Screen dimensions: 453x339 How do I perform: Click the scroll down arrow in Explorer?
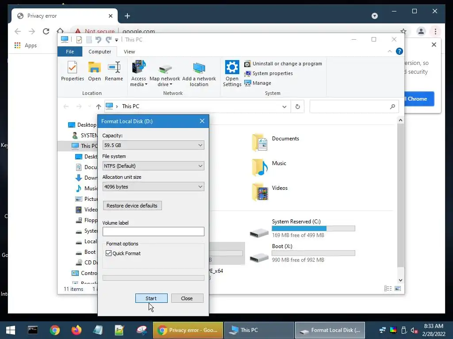tap(400, 280)
